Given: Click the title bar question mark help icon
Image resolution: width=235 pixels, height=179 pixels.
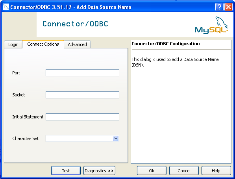Looking at the screenshot, I should pyautogui.click(x=219, y=7).
